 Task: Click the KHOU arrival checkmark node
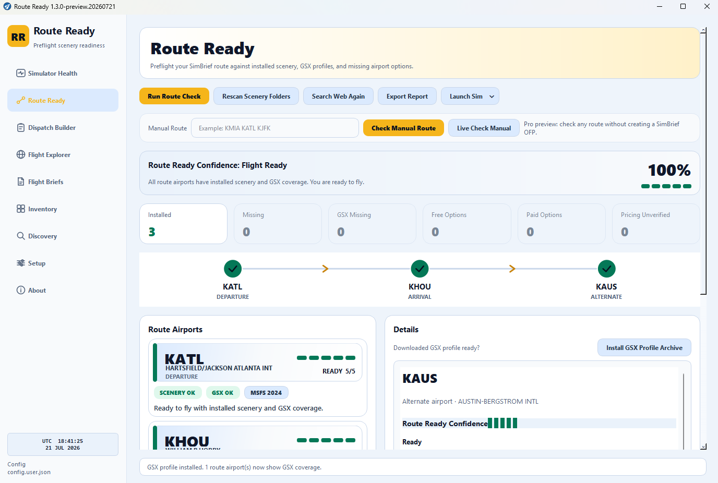[x=420, y=269]
